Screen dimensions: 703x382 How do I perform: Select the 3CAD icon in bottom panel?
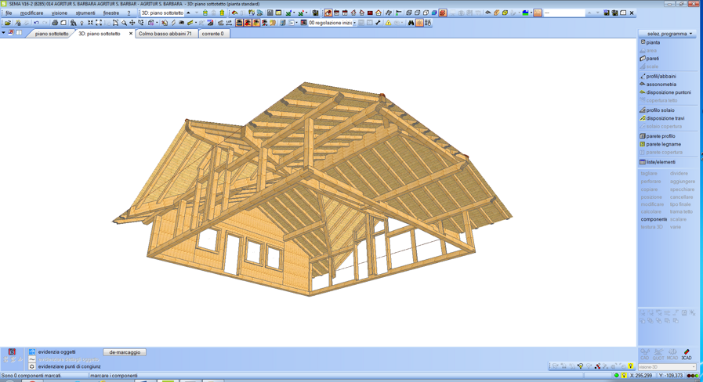click(x=687, y=355)
